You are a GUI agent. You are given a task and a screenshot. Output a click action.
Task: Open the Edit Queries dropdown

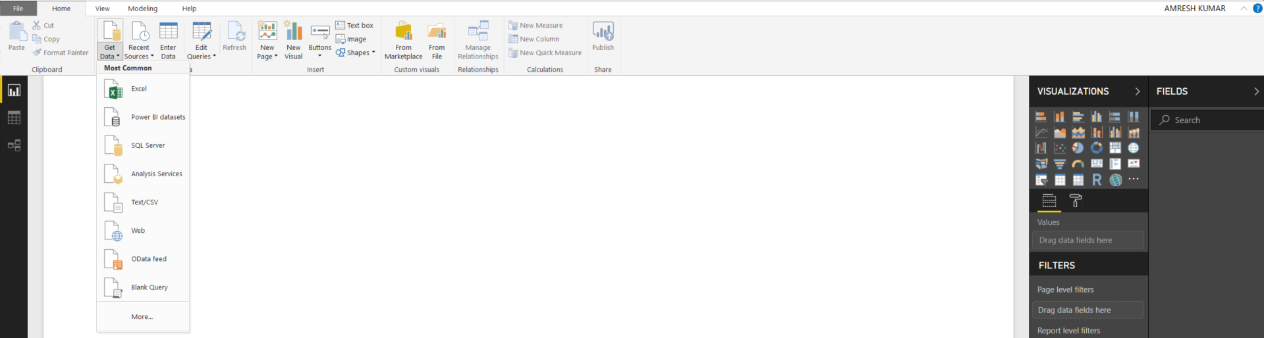click(202, 52)
